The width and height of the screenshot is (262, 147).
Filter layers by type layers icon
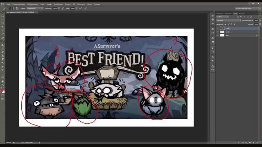point(244,17)
